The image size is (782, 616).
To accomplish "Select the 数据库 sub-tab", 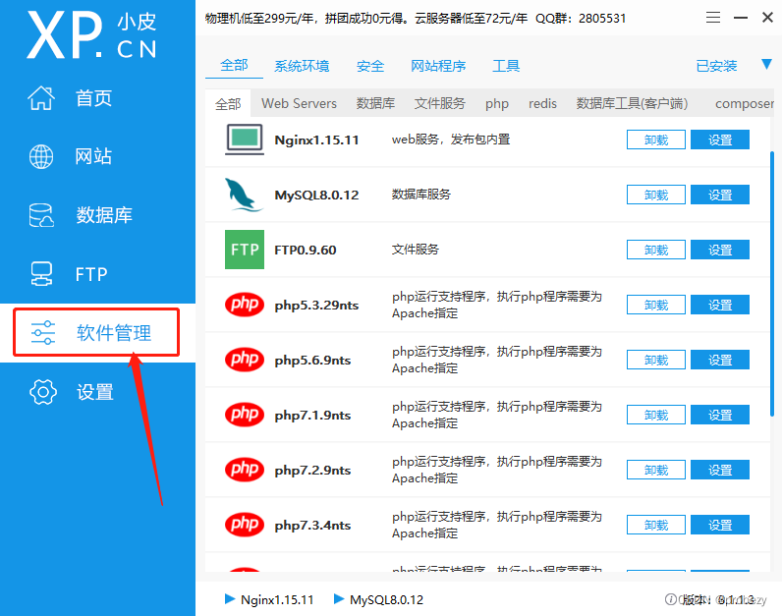I will (375, 104).
